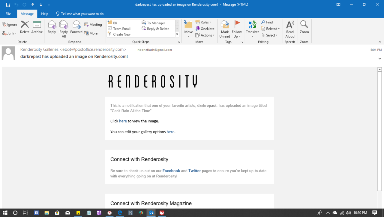
Task: Reply to the Renderosity email
Action: click(x=52, y=27)
